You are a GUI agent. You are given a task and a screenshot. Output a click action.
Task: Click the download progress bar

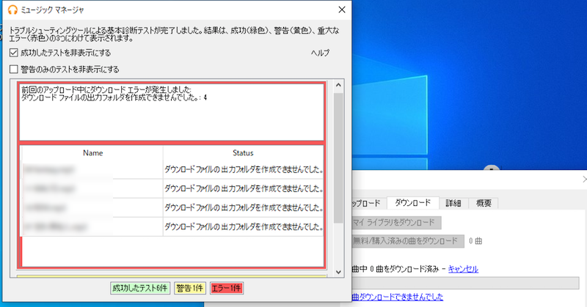click(464, 283)
